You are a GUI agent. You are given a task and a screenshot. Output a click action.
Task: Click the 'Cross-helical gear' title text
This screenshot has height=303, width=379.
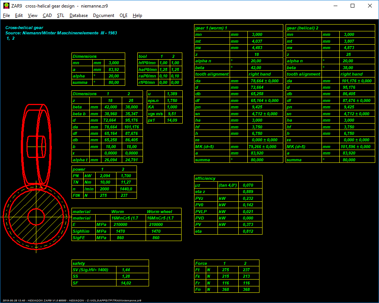coord(24,28)
